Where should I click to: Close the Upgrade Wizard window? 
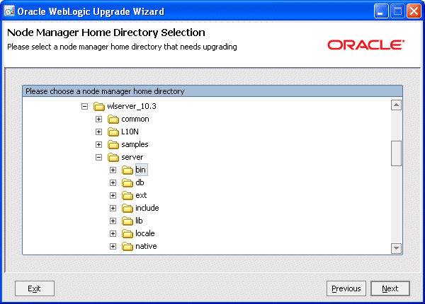(414, 11)
